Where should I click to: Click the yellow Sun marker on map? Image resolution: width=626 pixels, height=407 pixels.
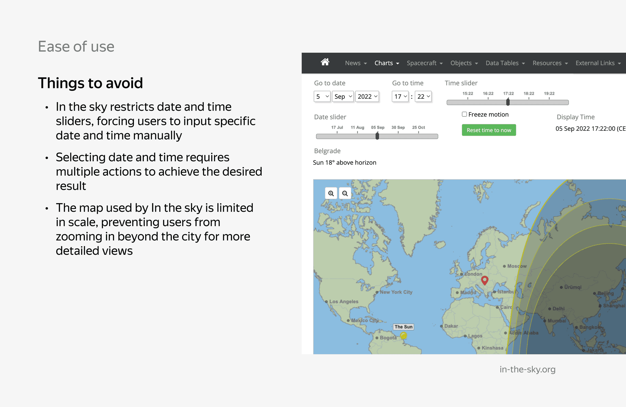(404, 336)
